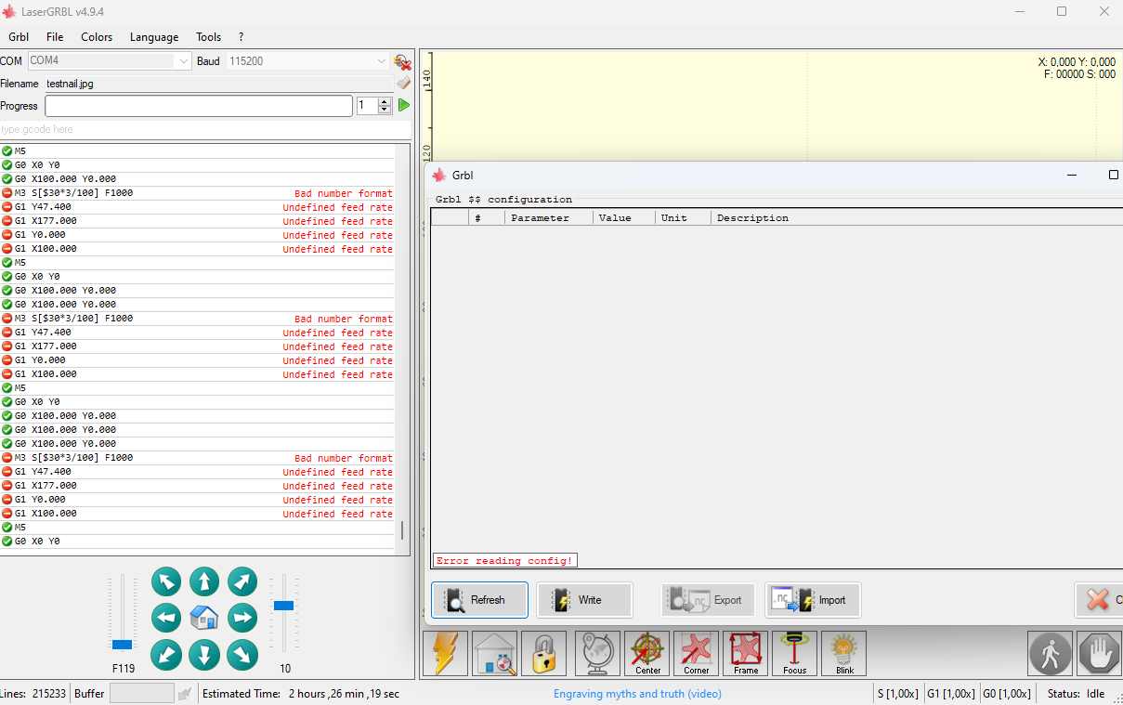
Task: Click the lightning bolt reset icon
Action: coord(446,654)
